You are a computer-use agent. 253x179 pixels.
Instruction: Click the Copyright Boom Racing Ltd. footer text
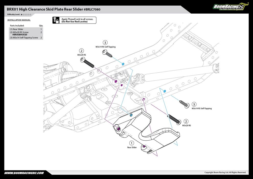coord(225,173)
